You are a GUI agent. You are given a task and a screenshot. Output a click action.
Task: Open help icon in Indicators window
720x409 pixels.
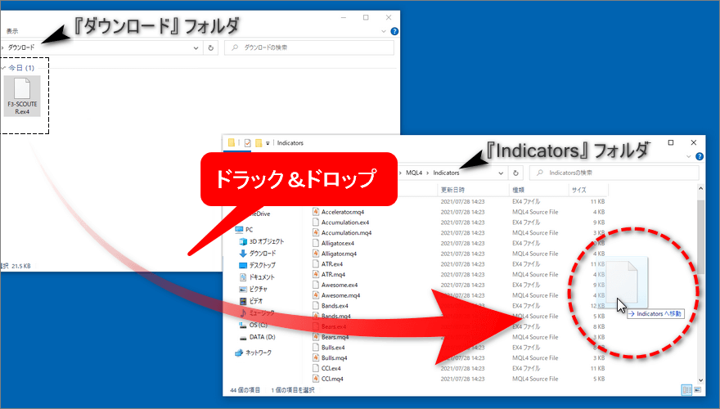(700, 156)
